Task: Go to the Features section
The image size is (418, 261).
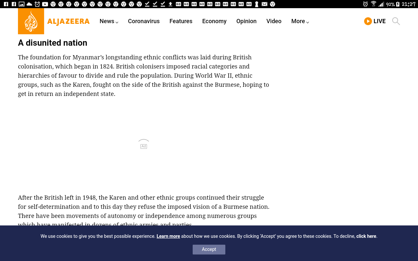Action: 181,21
